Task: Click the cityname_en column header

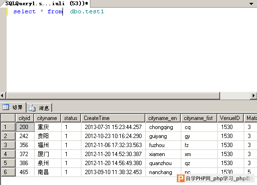Action: point(163,118)
